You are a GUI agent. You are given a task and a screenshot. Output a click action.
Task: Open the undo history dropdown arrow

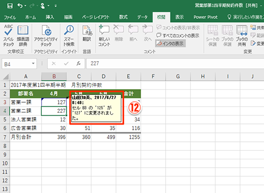pos(25,6)
